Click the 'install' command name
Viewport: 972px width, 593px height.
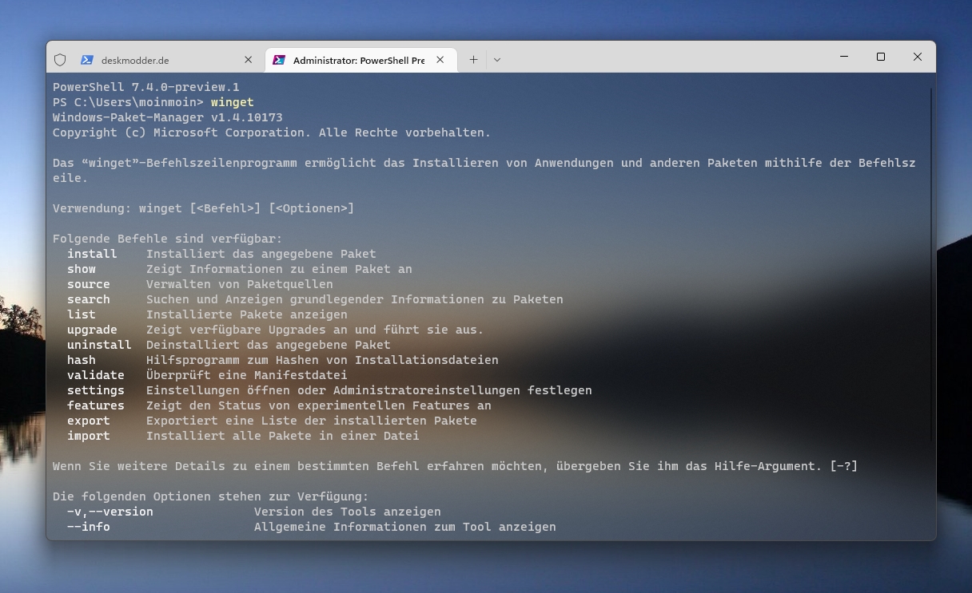point(92,254)
